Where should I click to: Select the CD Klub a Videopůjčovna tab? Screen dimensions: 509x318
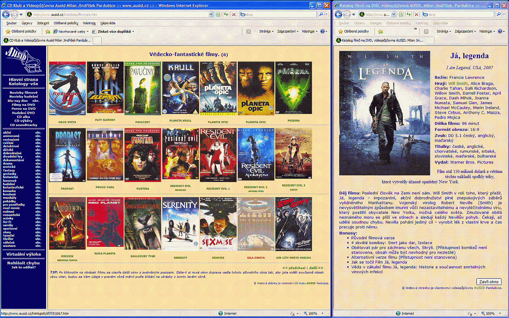tap(47, 40)
